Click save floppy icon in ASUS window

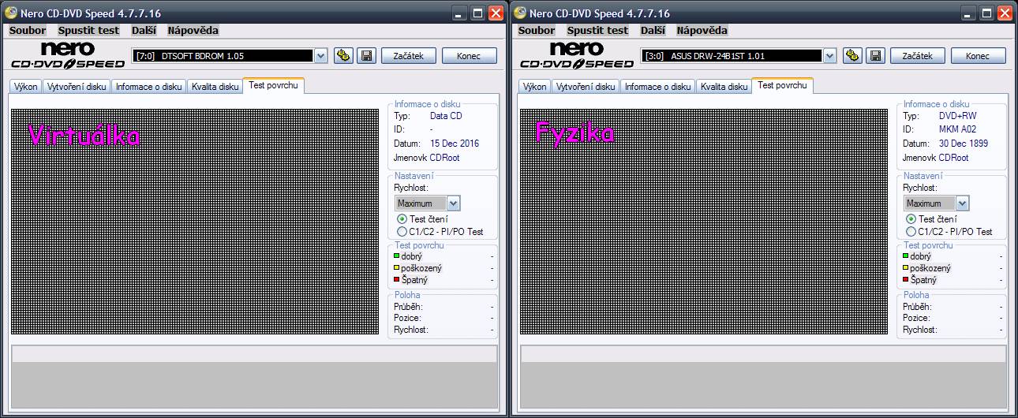click(875, 55)
